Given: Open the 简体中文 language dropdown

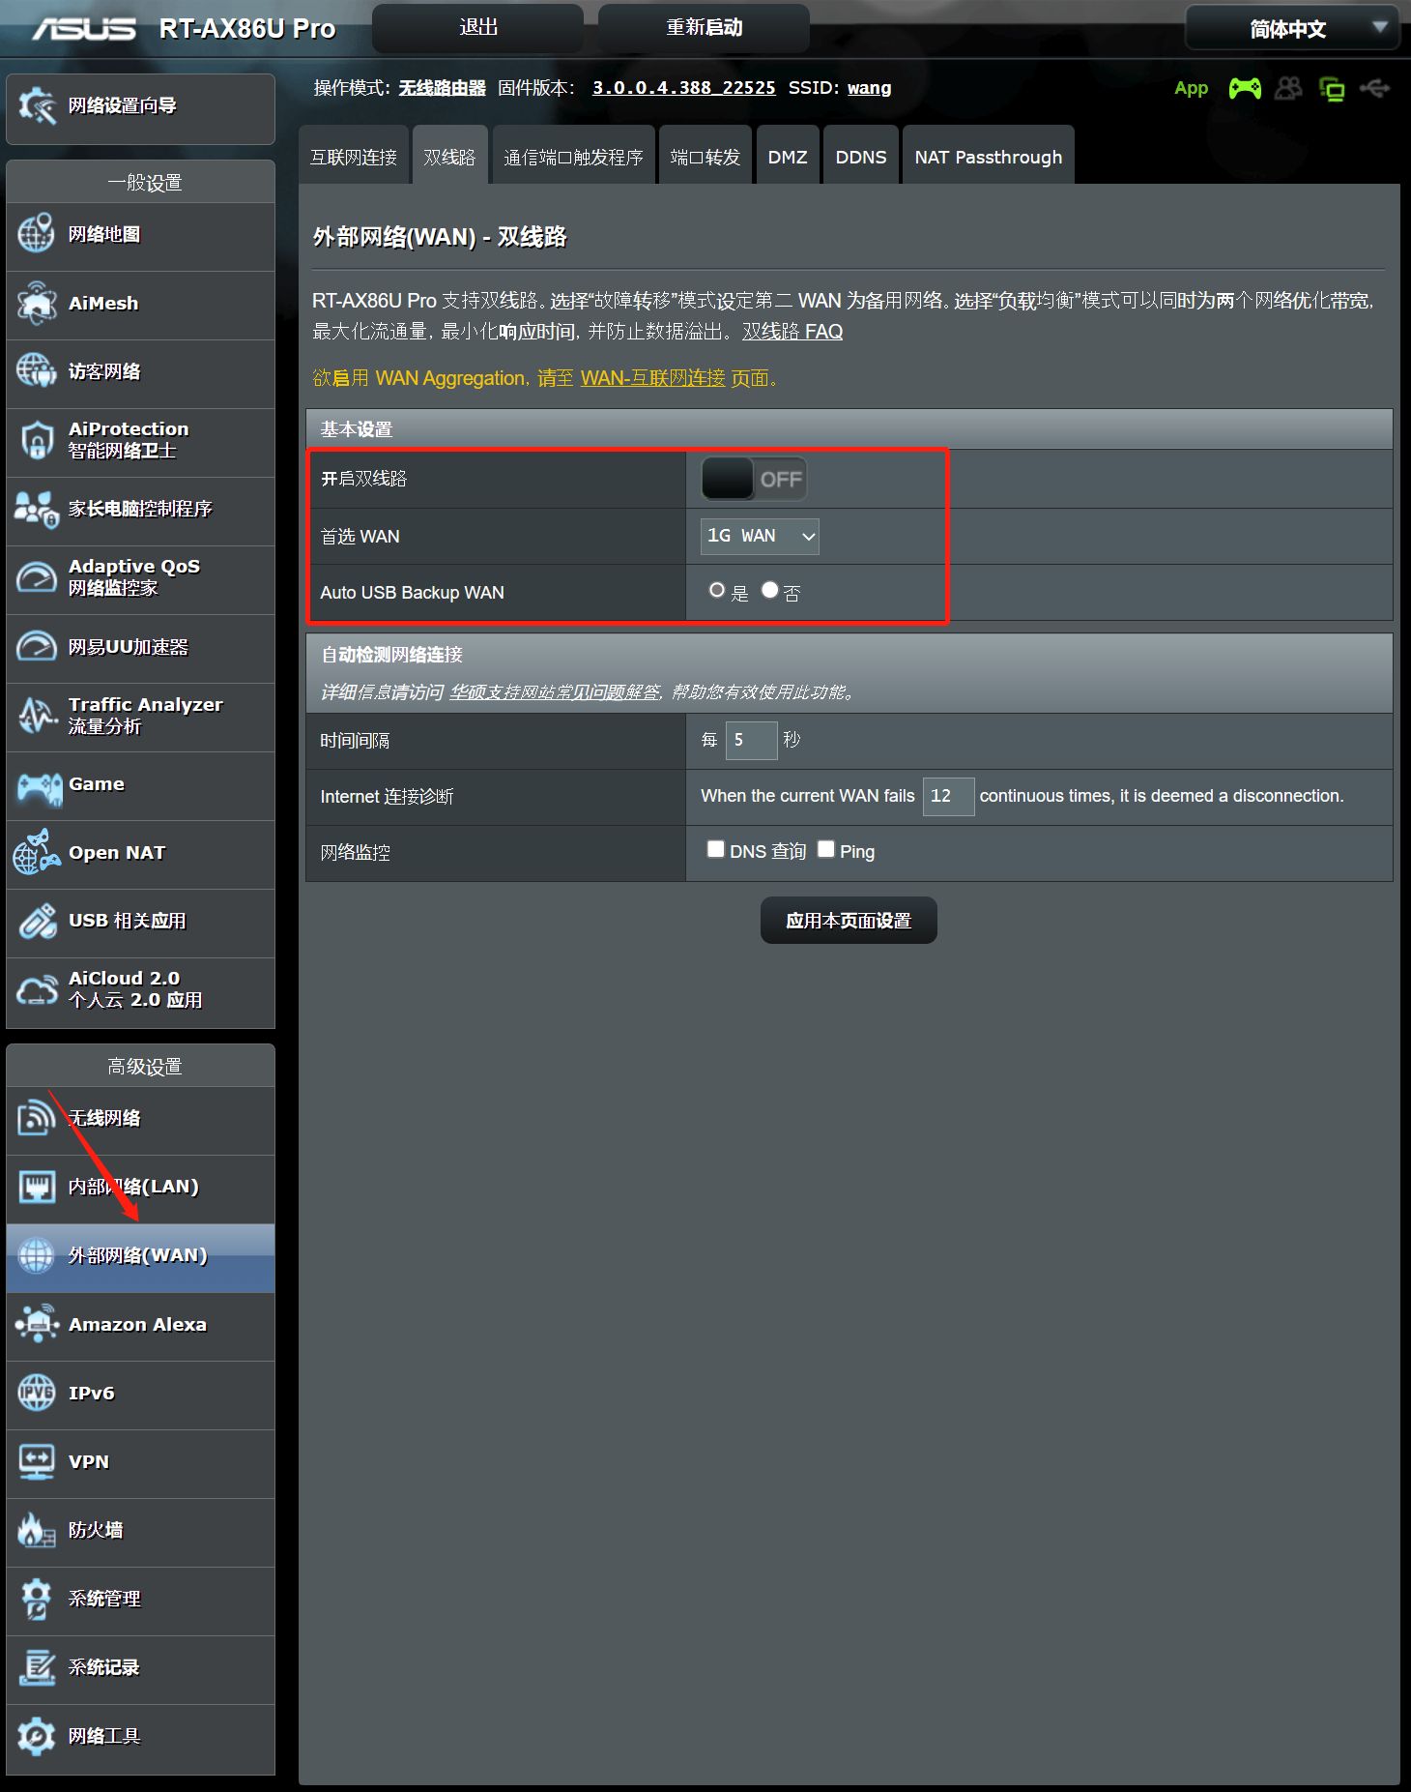Looking at the screenshot, I should (1292, 29).
